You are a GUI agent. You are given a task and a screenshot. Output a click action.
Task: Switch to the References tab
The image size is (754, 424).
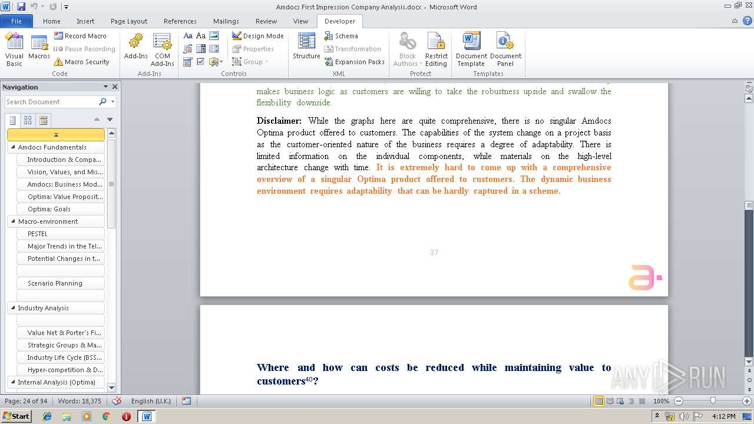(180, 21)
